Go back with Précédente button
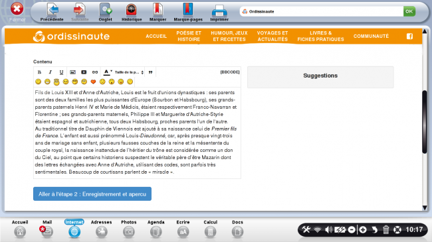 tap(52, 12)
